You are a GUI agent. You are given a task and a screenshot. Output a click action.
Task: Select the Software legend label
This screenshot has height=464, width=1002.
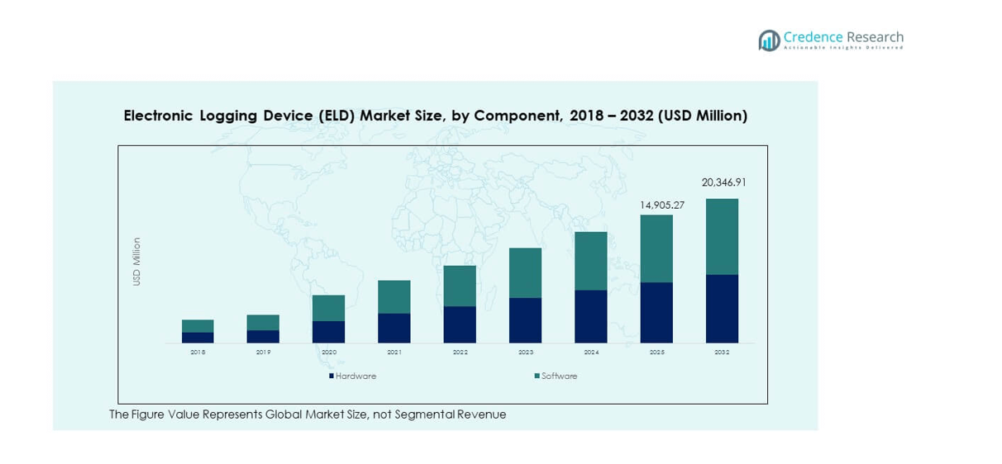[560, 376]
